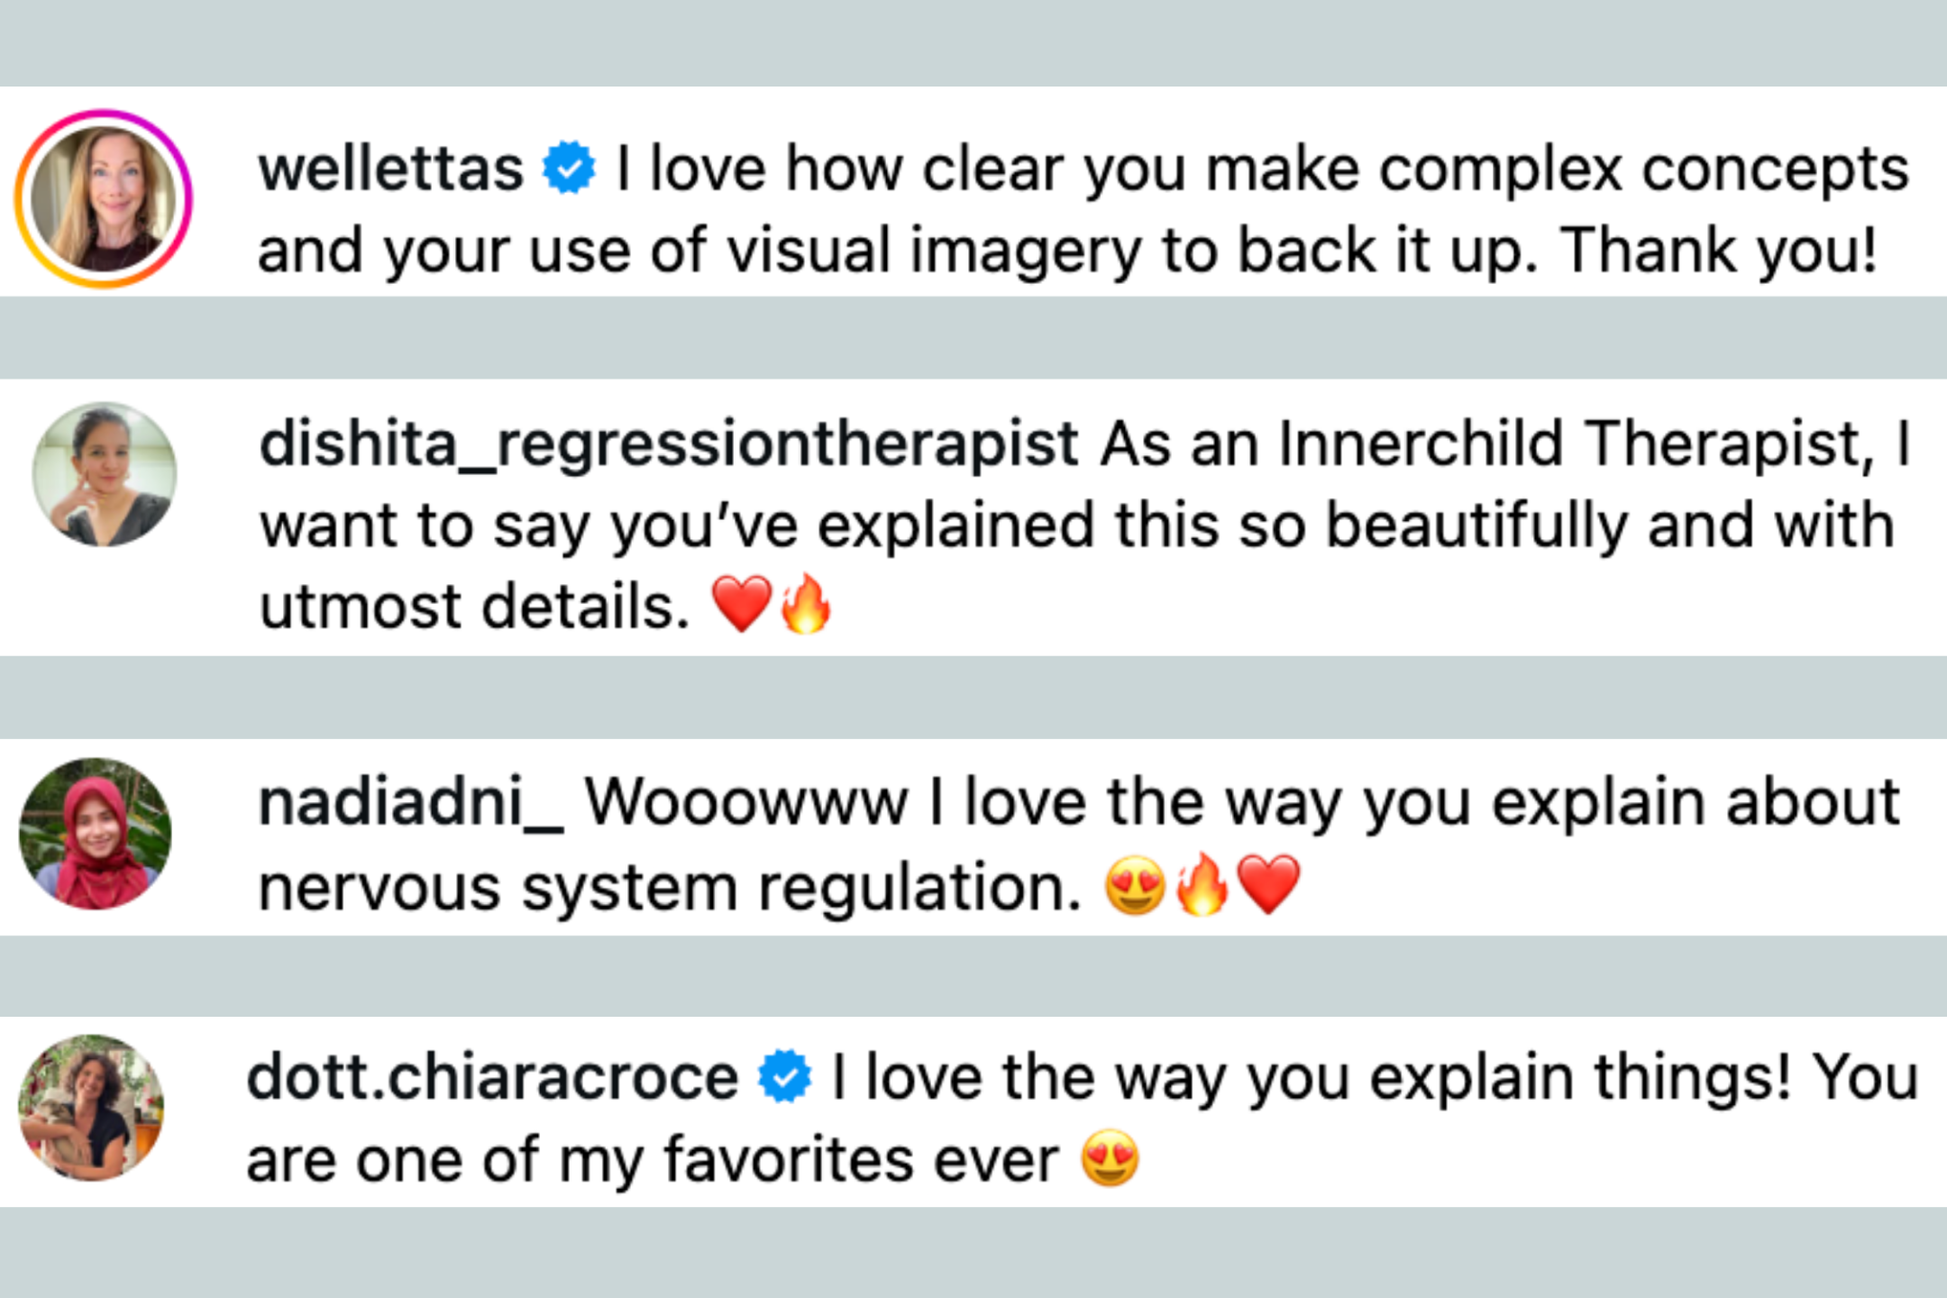This screenshot has width=1947, height=1298.
Task: Click the heart-eyes emoji after "favorites ever"
Action: [1110, 1159]
